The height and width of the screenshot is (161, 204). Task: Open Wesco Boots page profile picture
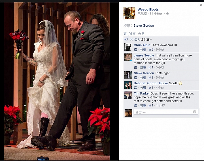[x=129, y=13]
